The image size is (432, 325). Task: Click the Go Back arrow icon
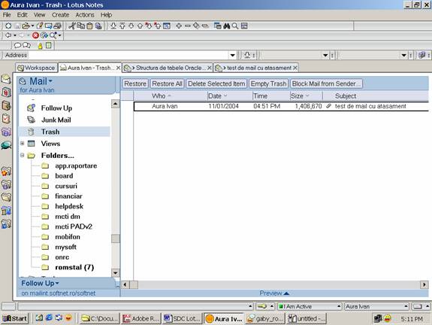8,35
